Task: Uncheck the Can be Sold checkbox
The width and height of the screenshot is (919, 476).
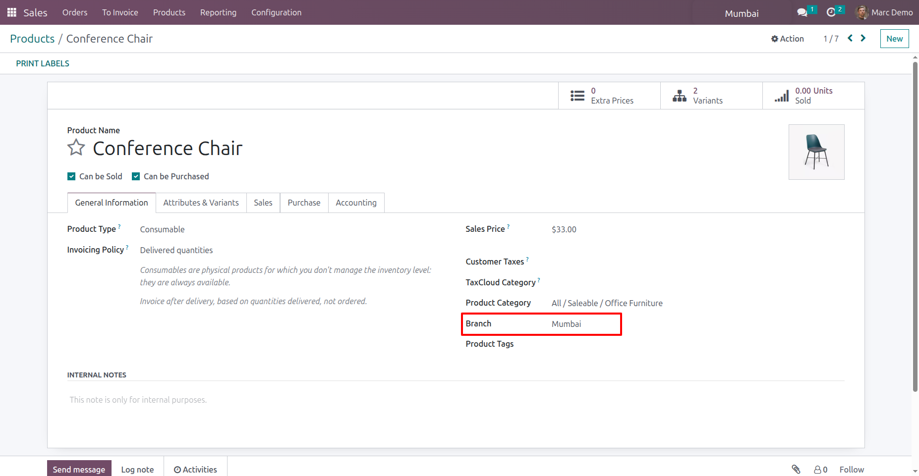Action: coord(71,176)
